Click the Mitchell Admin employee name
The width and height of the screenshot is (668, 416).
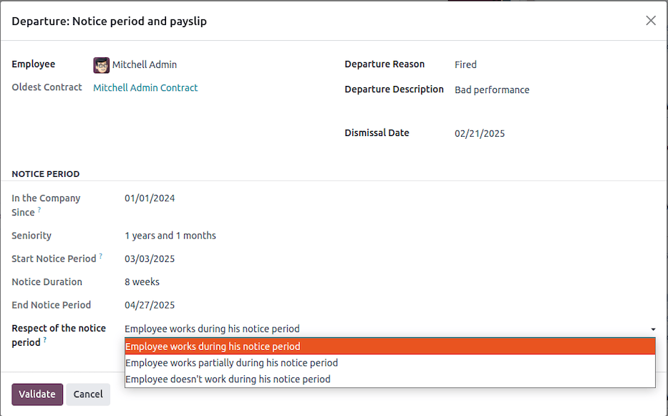[x=144, y=65]
